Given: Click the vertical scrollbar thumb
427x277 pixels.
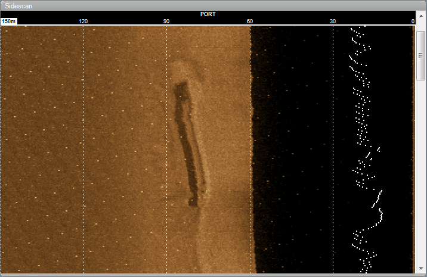Looking at the screenshot, I should coord(420,55).
